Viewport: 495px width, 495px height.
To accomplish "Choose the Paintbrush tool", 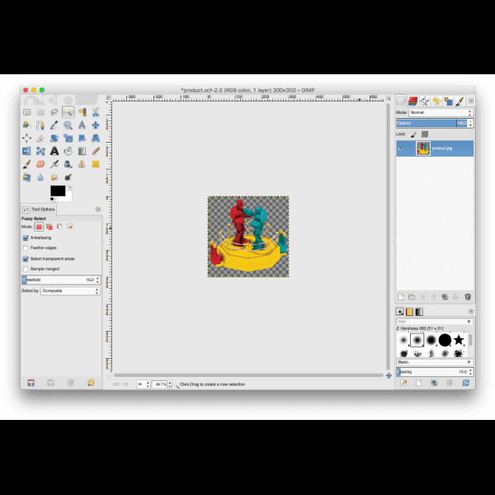I will (x=27, y=164).
